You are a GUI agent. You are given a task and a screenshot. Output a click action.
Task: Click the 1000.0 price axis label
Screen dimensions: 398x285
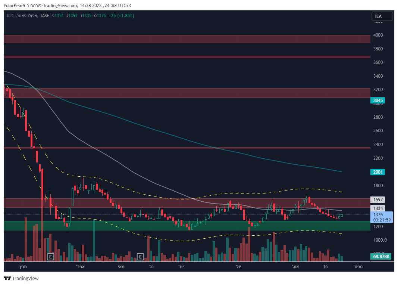click(380, 240)
